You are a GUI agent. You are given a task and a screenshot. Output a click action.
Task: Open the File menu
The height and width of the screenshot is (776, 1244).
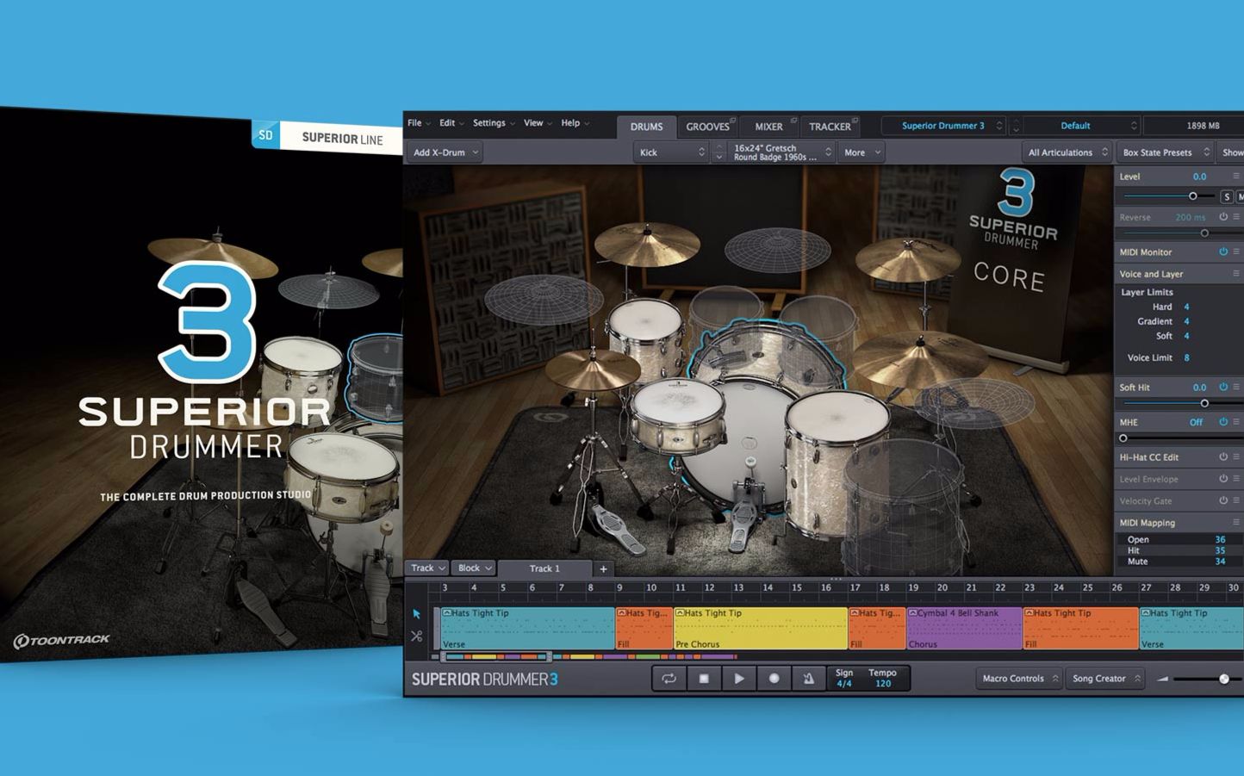pyautogui.click(x=419, y=123)
